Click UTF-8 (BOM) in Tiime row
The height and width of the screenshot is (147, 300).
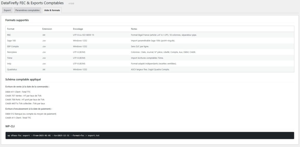(x=79, y=58)
